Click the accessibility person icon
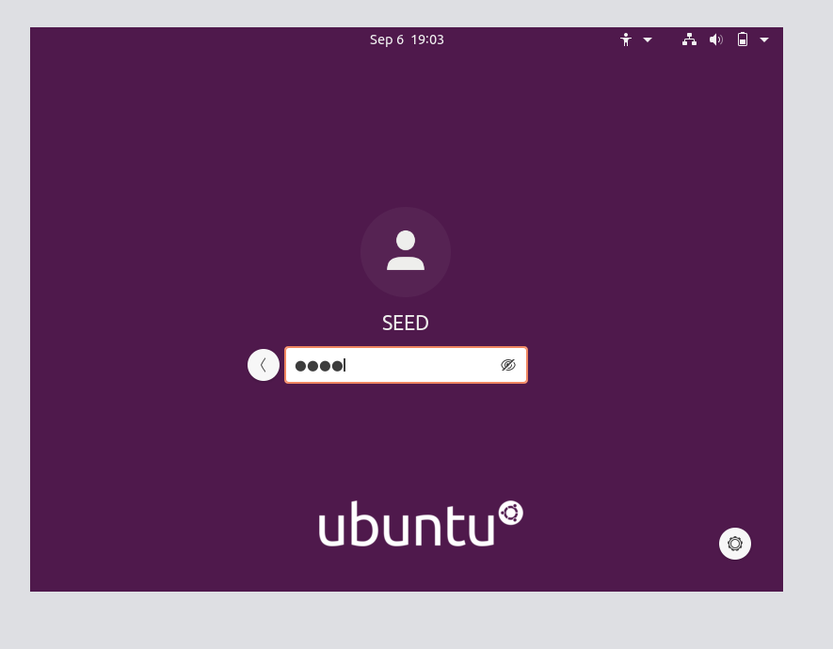This screenshot has width=833, height=649. click(x=626, y=40)
